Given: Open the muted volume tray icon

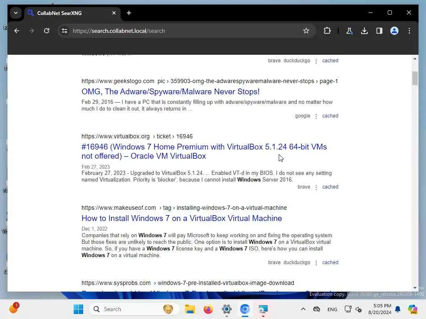Looking at the screenshot, I should [359, 309].
